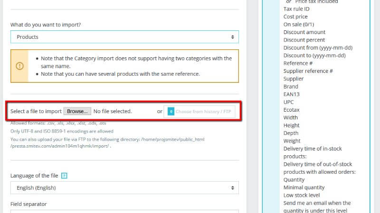Click the 'Height' field entry
The image size is (380, 213).
pos(292,125)
